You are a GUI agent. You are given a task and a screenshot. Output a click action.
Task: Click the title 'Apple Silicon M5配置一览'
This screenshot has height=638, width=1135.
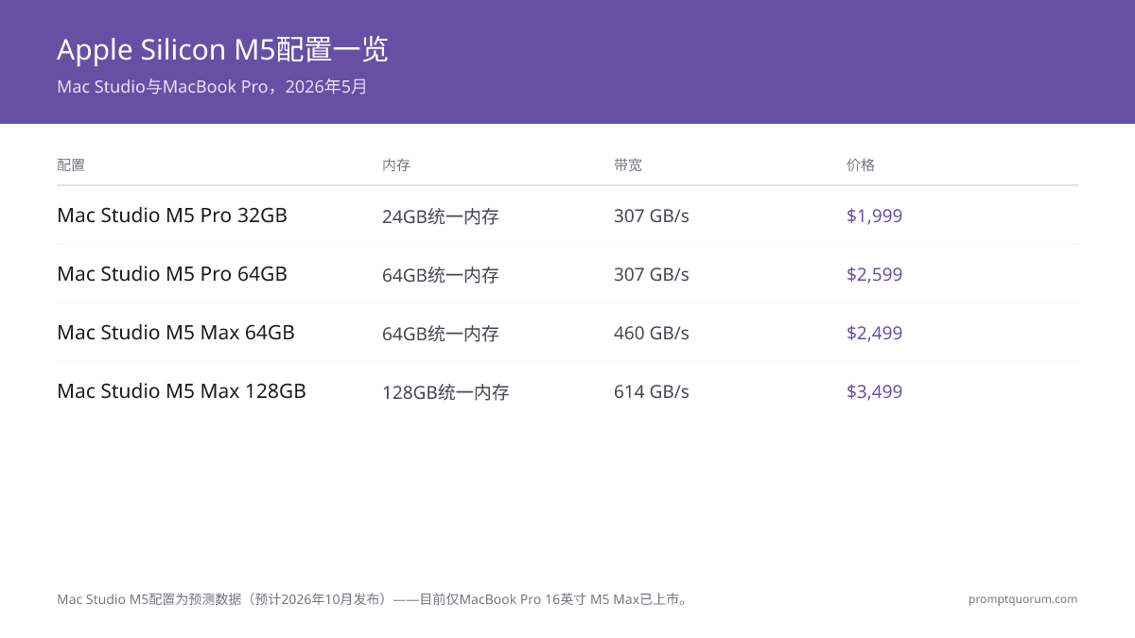222,49
